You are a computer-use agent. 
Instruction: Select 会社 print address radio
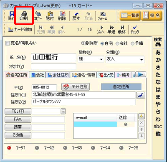point(117,43)
